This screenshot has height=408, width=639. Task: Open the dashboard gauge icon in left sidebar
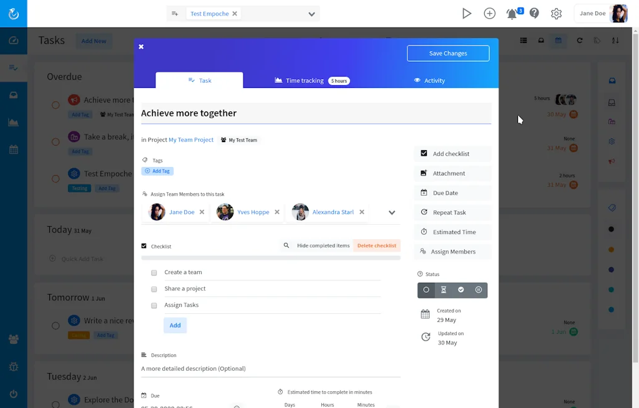coord(13,40)
